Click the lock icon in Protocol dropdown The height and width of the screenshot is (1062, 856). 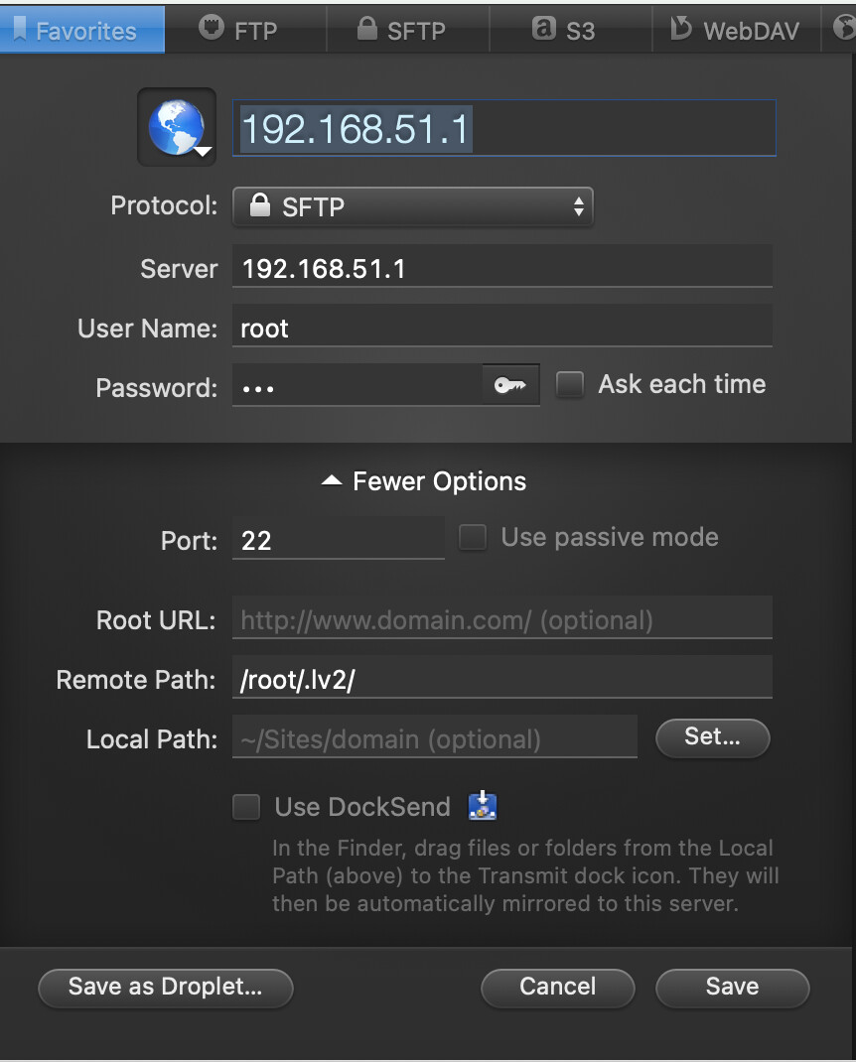tap(260, 206)
